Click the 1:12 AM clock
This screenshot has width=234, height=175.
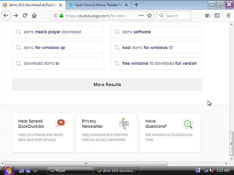click(223, 171)
